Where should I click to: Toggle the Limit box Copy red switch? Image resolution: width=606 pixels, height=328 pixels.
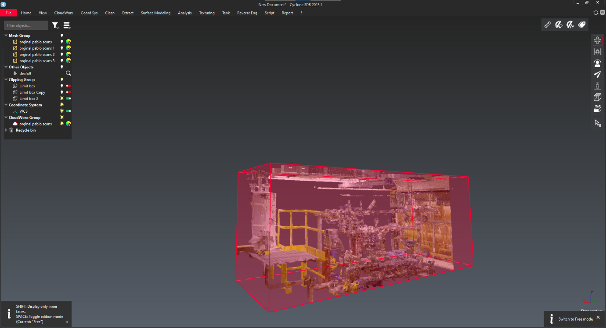[x=69, y=93]
